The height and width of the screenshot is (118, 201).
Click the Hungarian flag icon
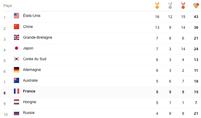click(x=17, y=102)
